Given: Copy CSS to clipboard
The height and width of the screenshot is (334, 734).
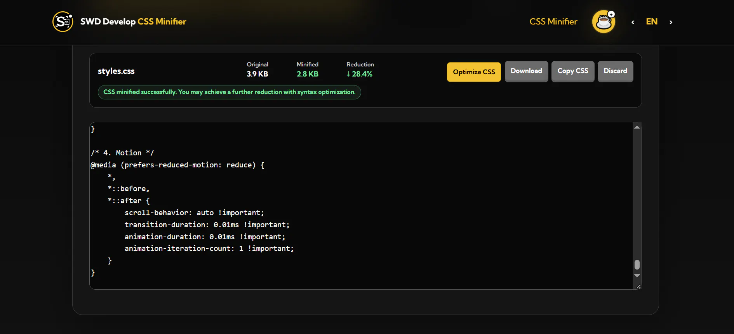Looking at the screenshot, I should (573, 71).
